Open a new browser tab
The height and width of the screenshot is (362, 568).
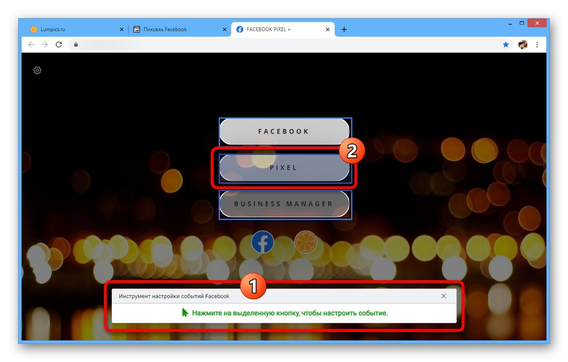(344, 30)
